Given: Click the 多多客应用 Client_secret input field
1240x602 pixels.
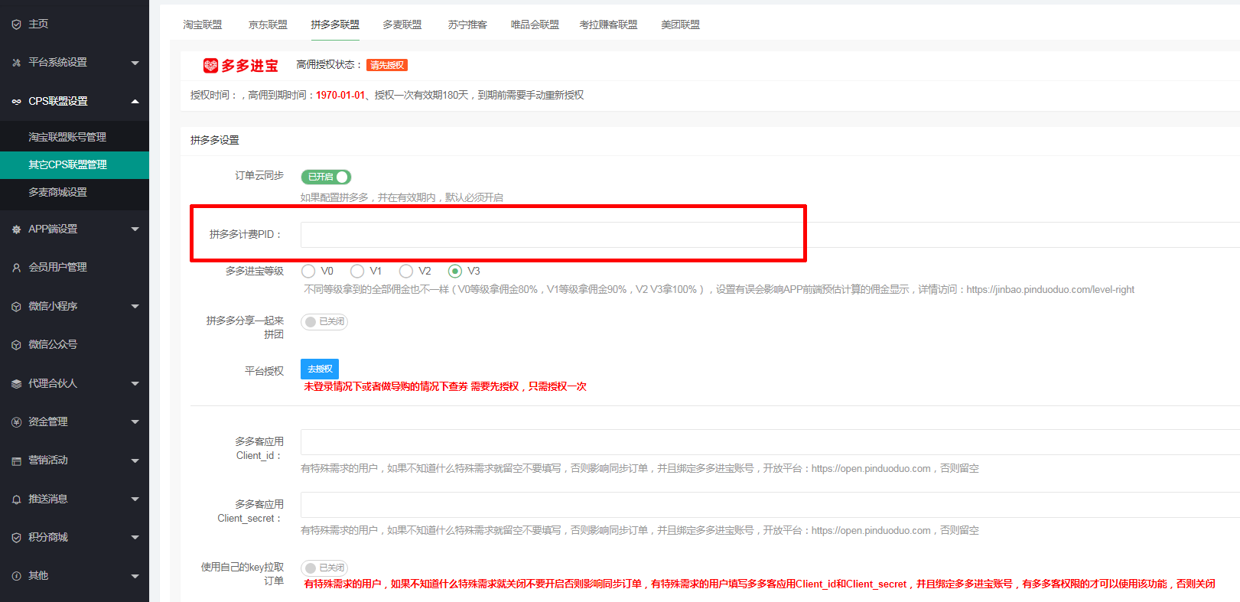Looking at the screenshot, I should (770, 505).
